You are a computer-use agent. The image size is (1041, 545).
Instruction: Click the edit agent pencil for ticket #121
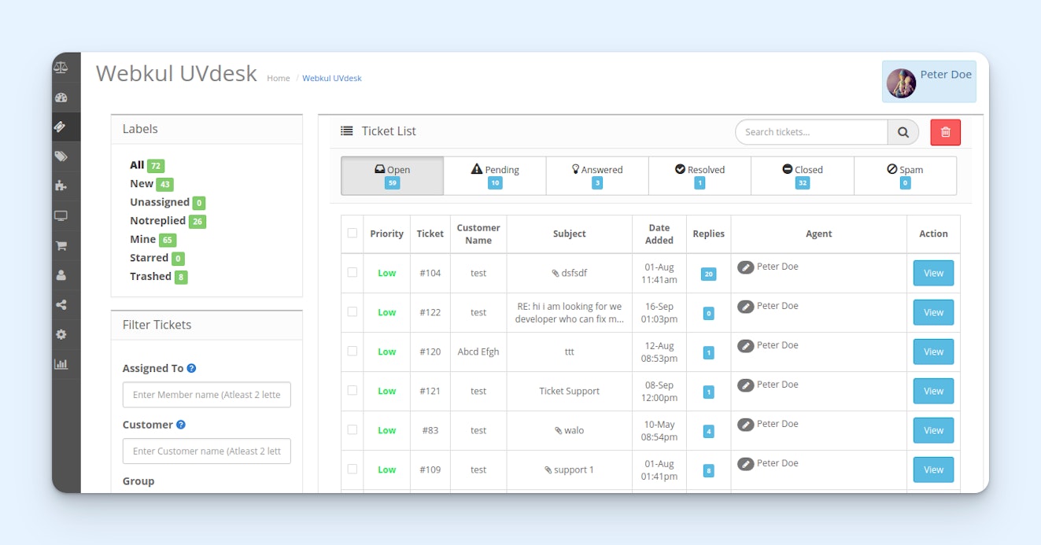[745, 385]
